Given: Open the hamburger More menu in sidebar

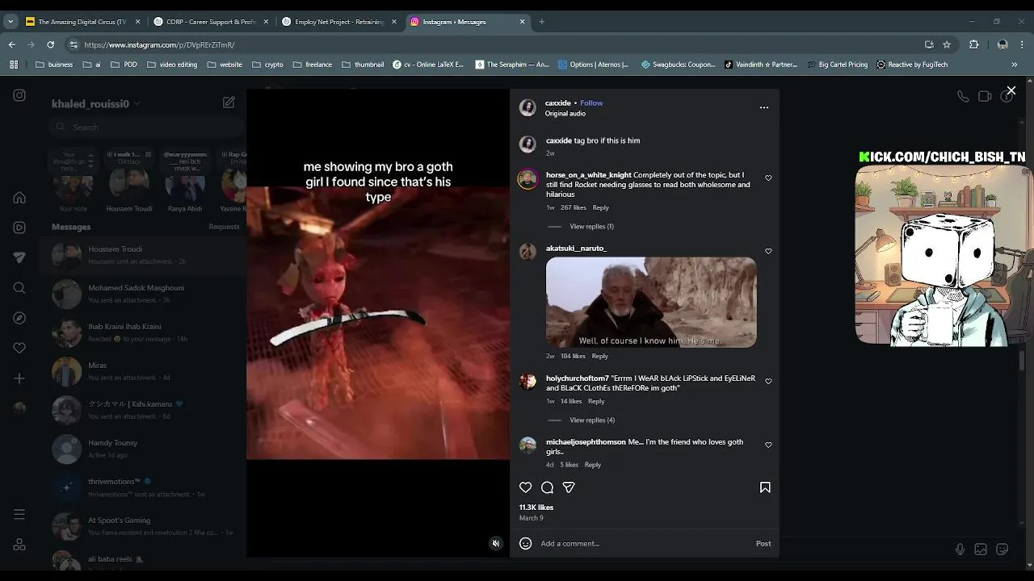Looking at the screenshot, I should click(19, 514).
